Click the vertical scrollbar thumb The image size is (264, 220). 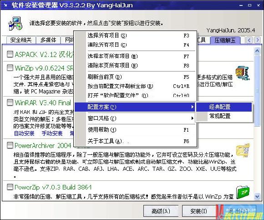[x=257, y=91]
